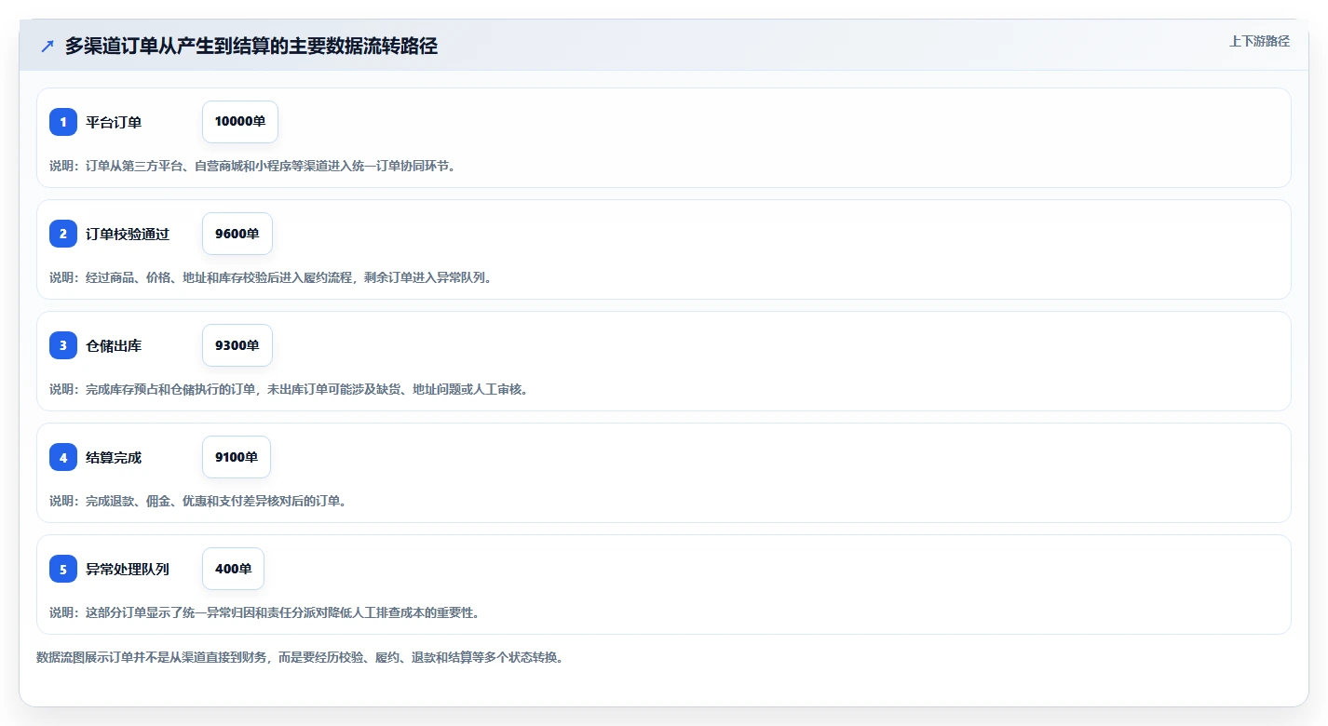Click the title 多渠道订单从产生到结算的主要数据流转路径
Screen dimensions: 1328x726
[x=251, y=46]
